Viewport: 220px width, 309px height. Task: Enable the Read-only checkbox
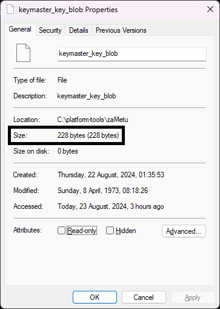point(61,231)
